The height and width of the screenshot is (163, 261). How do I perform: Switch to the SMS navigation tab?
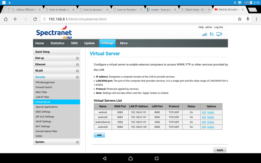(x=74, y=43)
